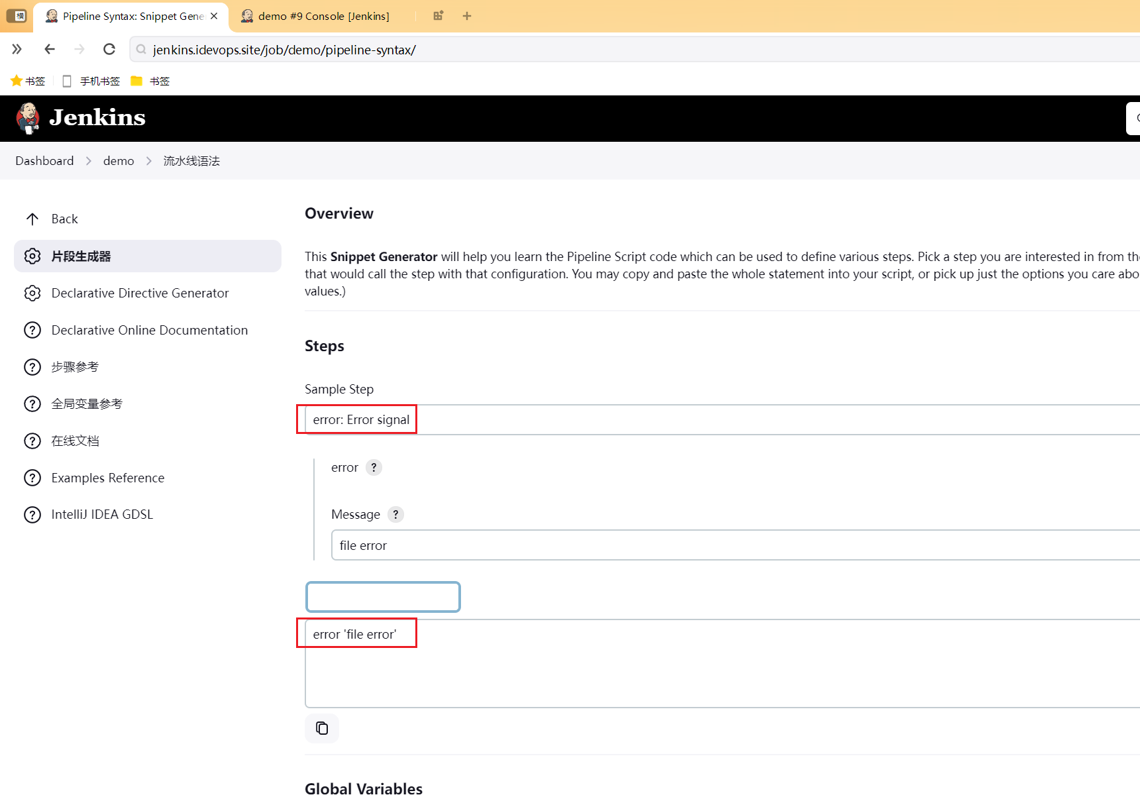Click help icon beside 步骤参考
The height and width of the screenshot is (803, 1140).
(x=32, y=367)
